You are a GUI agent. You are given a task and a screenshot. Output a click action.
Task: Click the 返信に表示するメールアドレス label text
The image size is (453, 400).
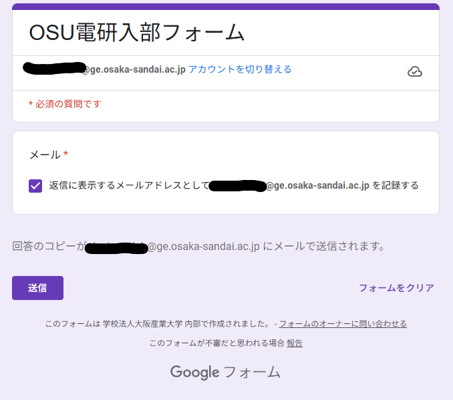coord(234,185)
